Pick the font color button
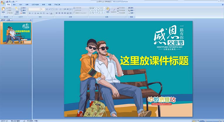Image resolution: width=224 pixels, height=122 pixels. (x=51, y=13)
